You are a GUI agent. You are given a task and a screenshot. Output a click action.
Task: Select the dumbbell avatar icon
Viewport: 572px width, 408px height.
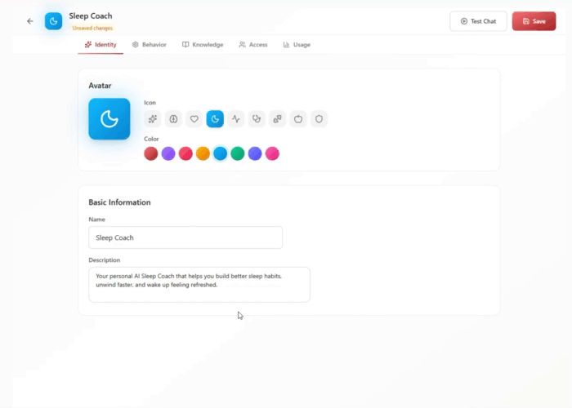pyautogui.click(x=278, y=119)
